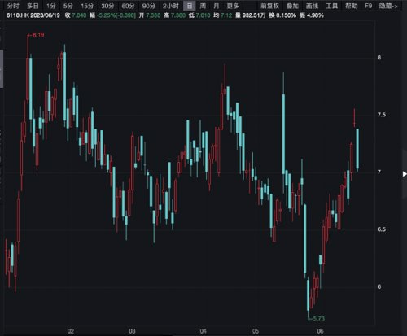Switch to the 月 monthly chart
The image size is (407, 336).
pyautogui.click(x=217, y=6)
